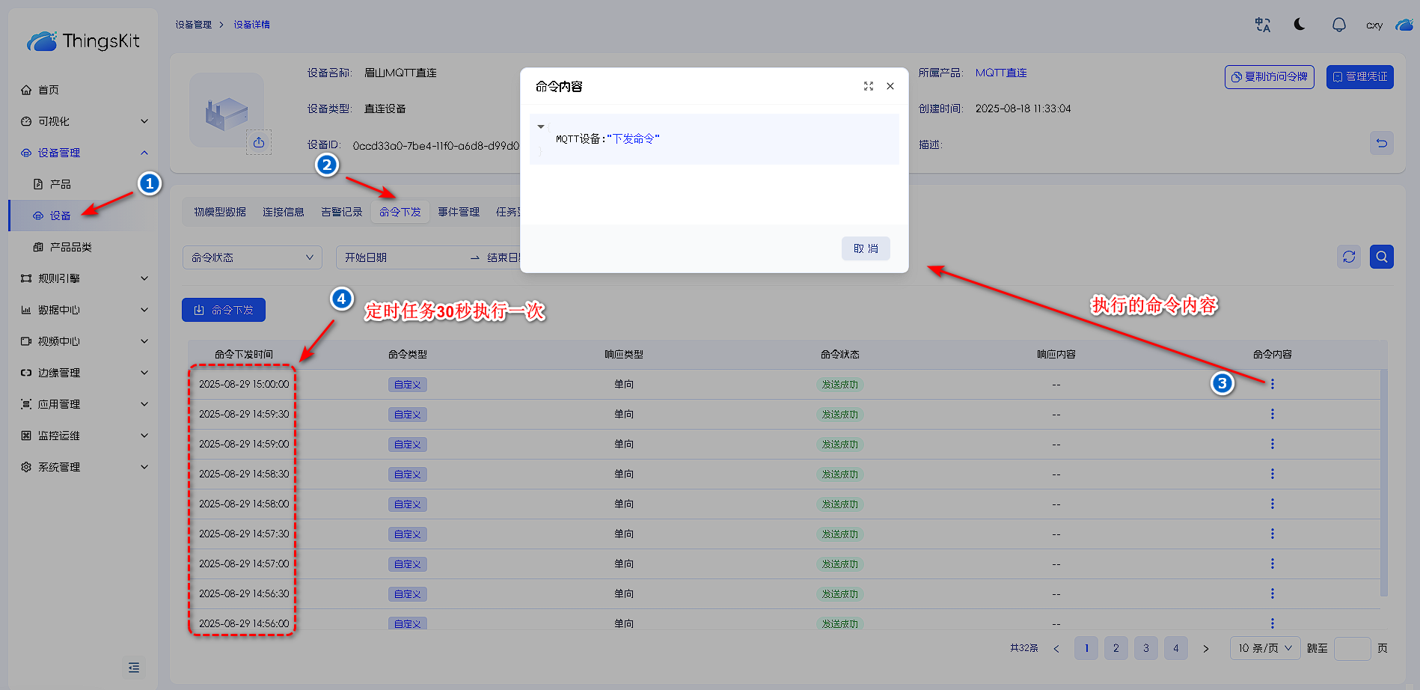Expand the 规则引擎 sidebar menu
This screenshot has width=1420, height=690.
[x=84, y=278]
